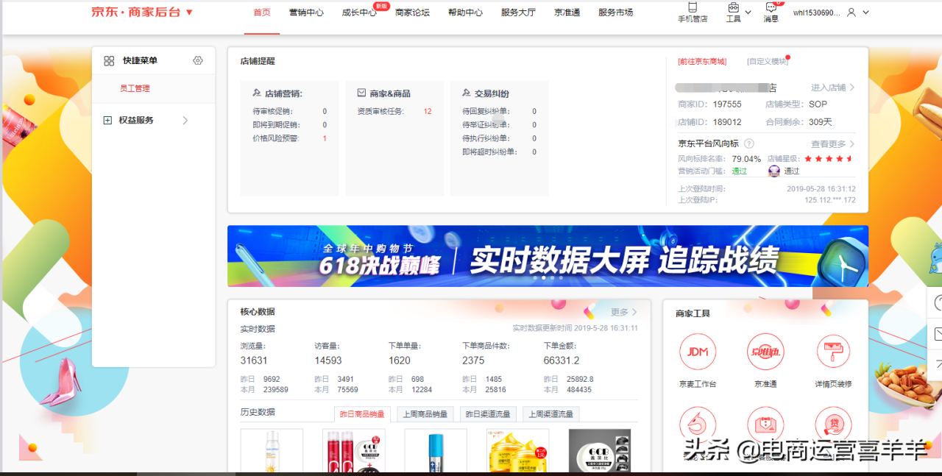Screen dimensions: 942x476
Task: Open the 营销中心 menu item
Action: tap(306, 13)
